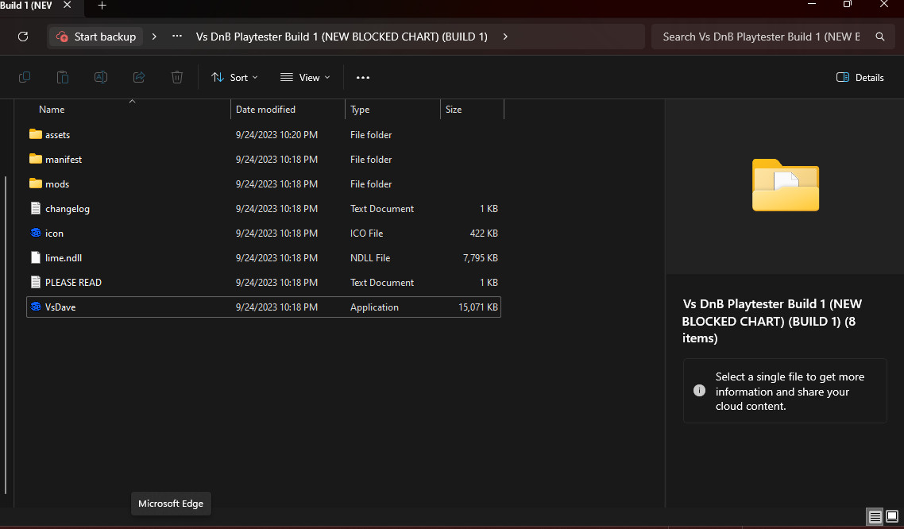Open the See more ellipsis menu
The height and width of the screenshot is (529, 904).
point(363,77)
